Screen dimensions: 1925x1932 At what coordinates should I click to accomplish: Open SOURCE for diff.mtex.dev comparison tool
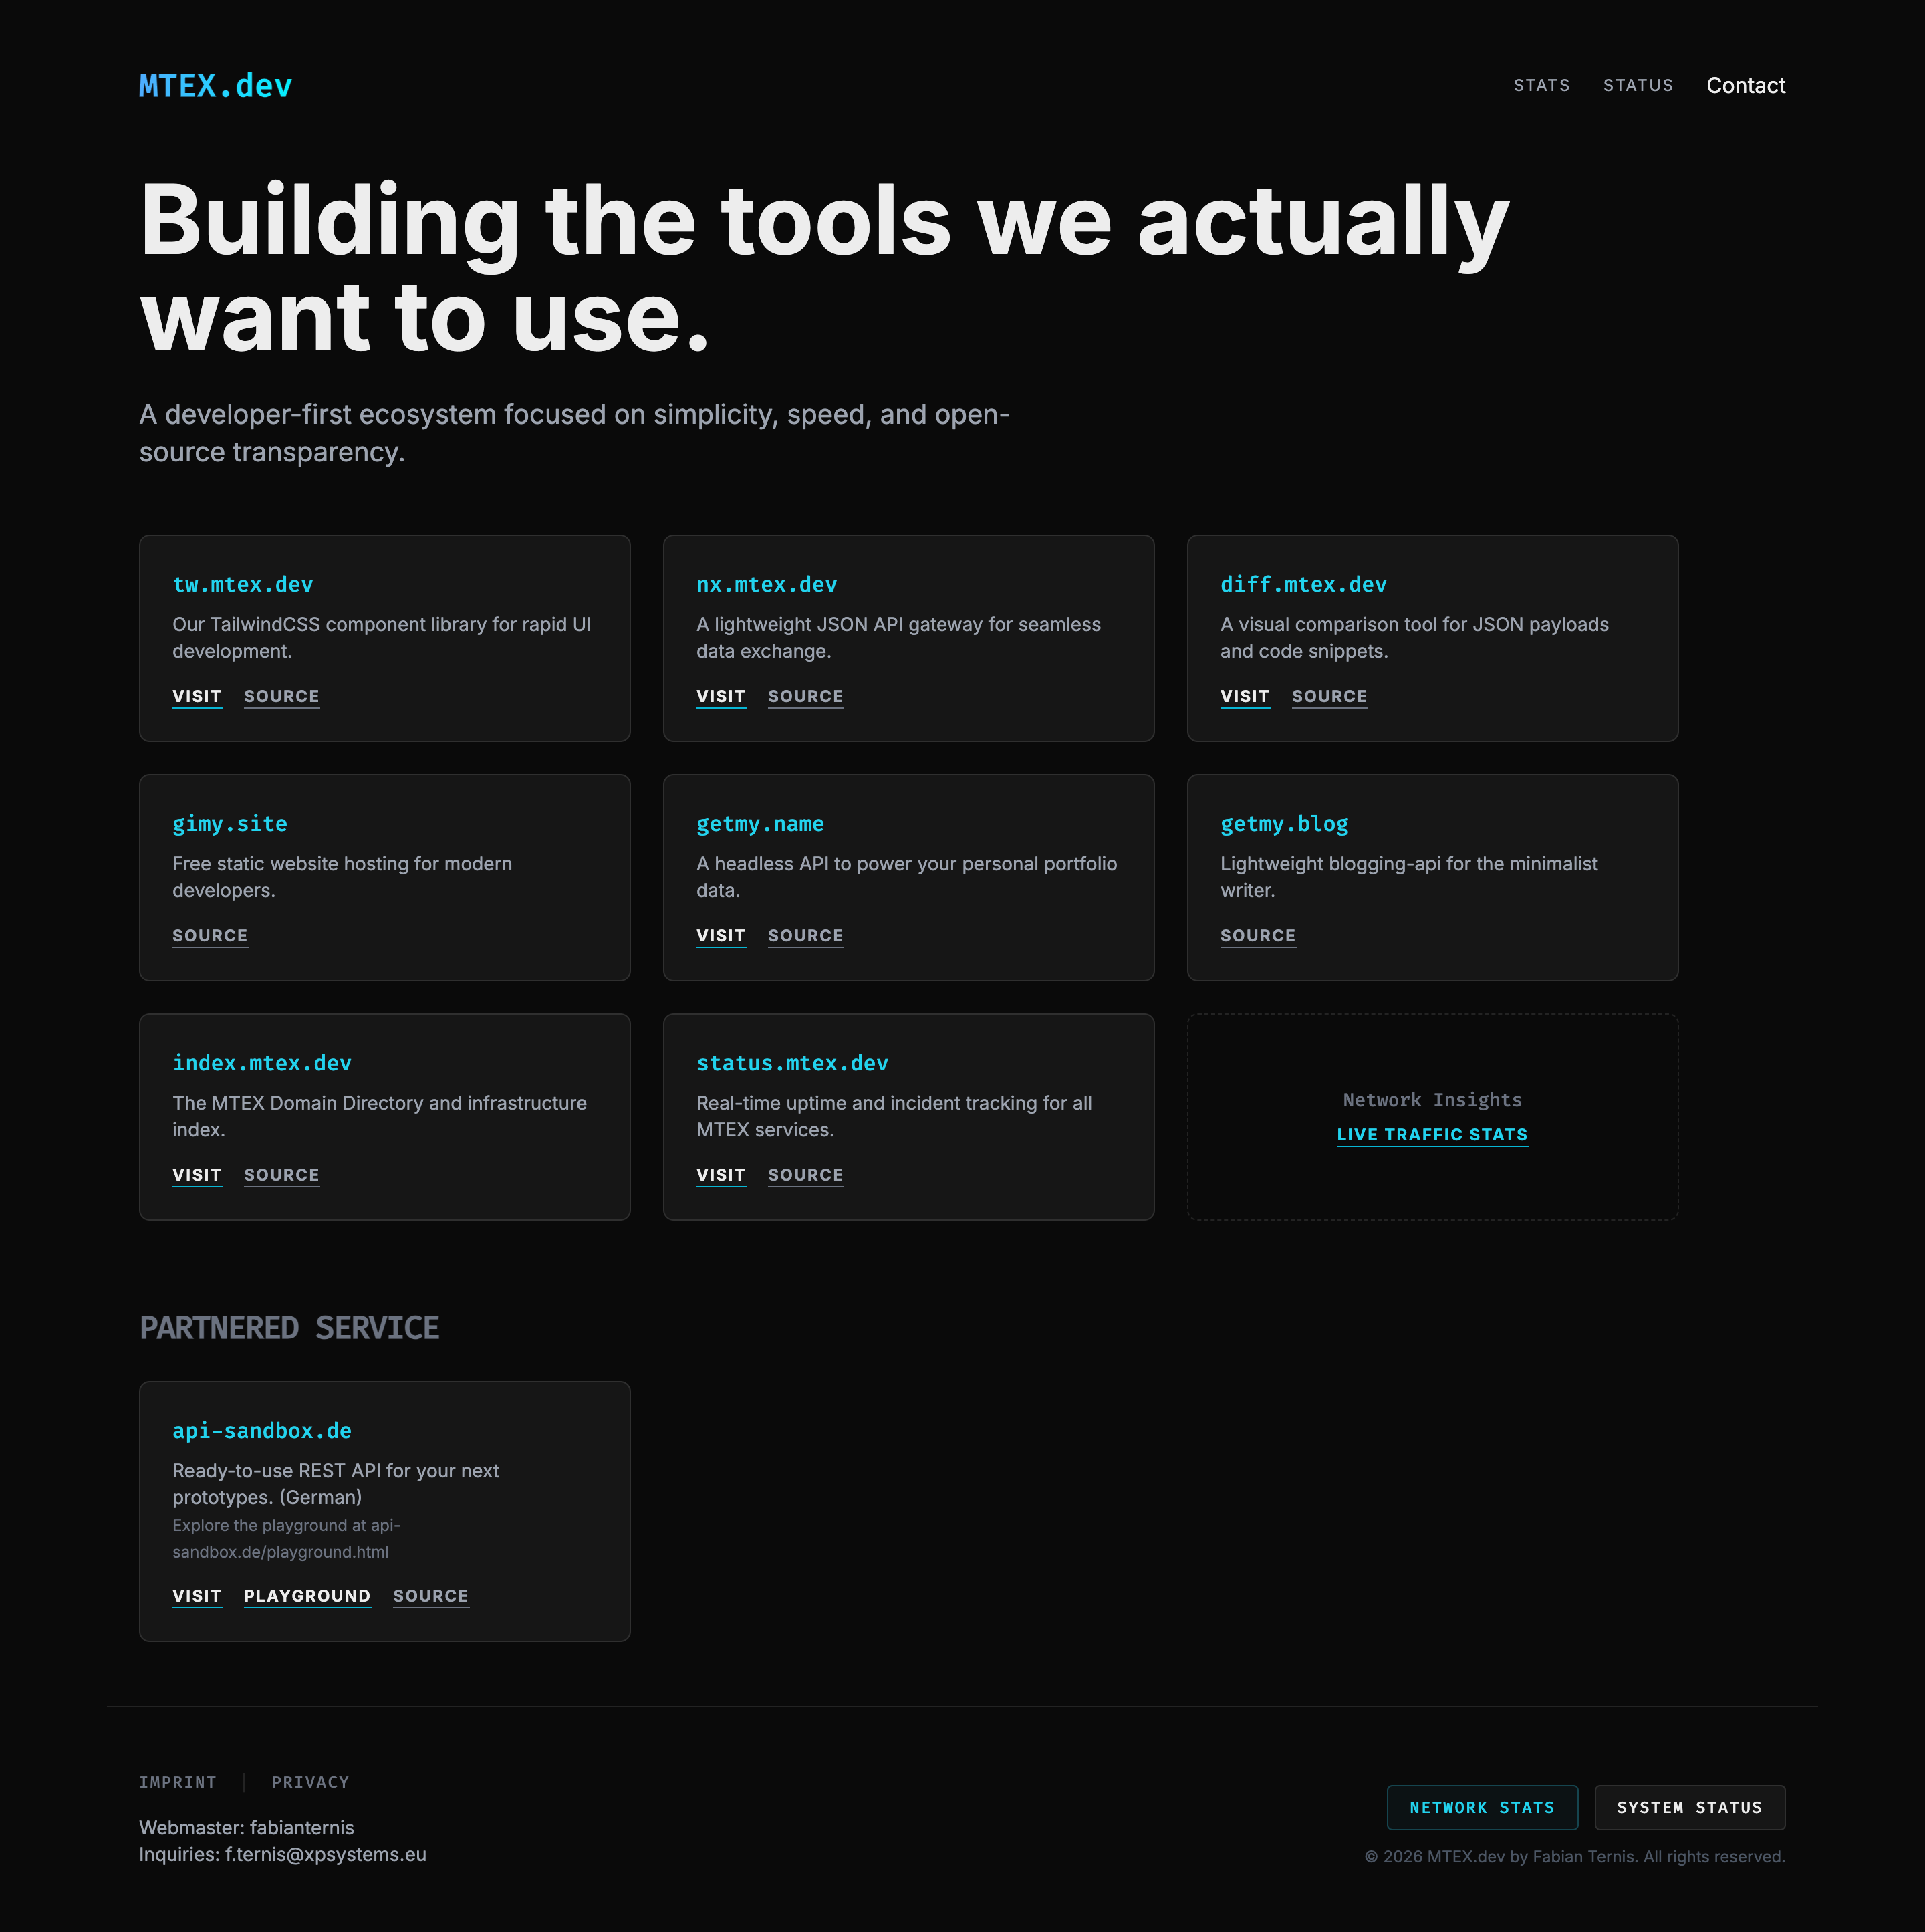pos(1329,696)
